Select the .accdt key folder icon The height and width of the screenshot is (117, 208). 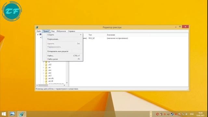(46, 81)
